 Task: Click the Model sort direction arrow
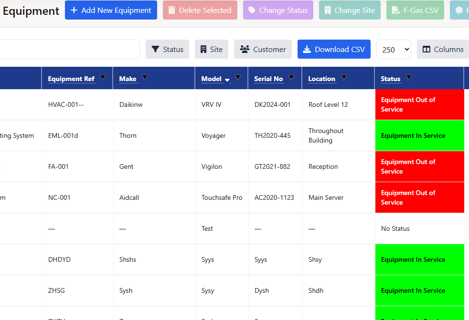click(x=227, y=80)
